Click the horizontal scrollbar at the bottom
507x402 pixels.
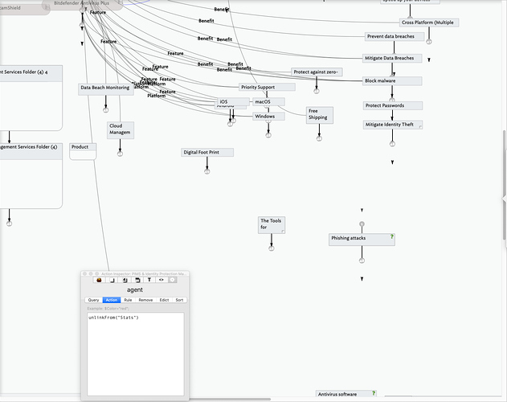coord(230,399)
